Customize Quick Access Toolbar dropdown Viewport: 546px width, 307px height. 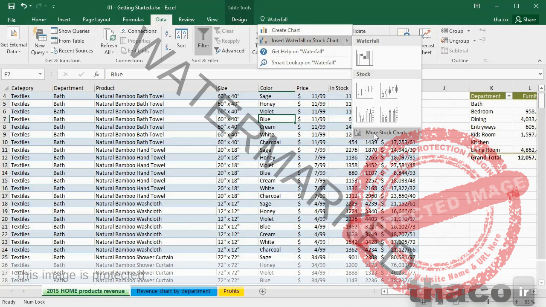click(x=53, y=7)
